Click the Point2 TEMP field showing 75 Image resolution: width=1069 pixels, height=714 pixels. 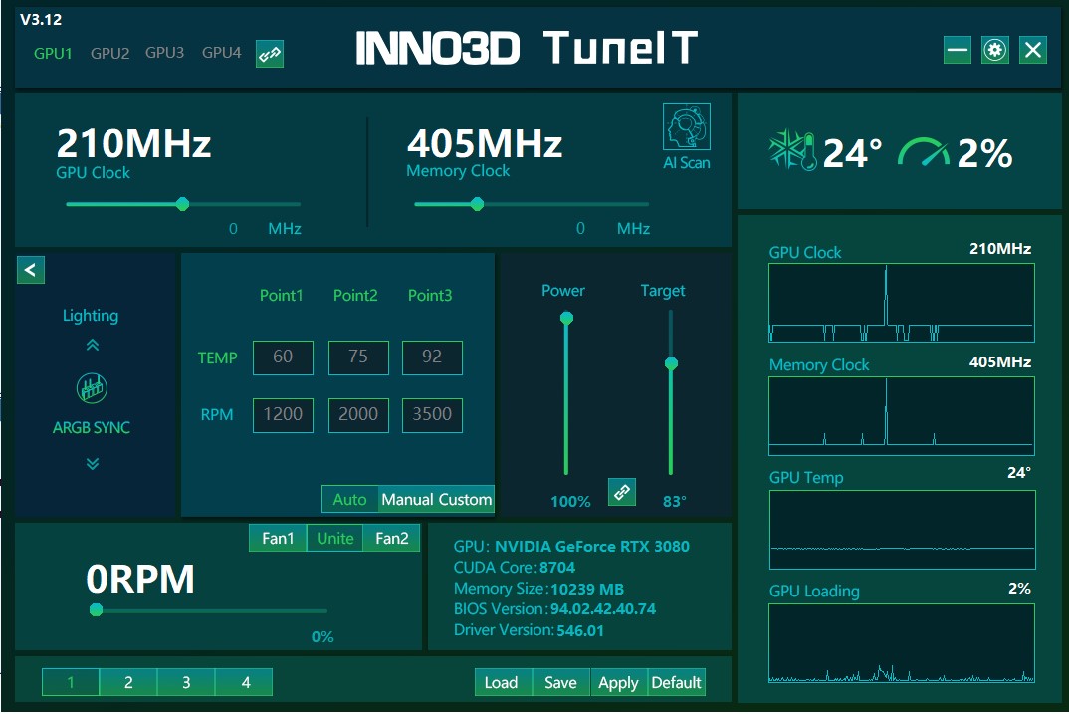358,357
